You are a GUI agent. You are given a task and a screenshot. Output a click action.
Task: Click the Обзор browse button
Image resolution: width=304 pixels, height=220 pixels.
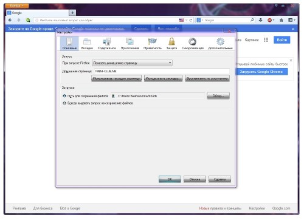[x=218, y=95]
